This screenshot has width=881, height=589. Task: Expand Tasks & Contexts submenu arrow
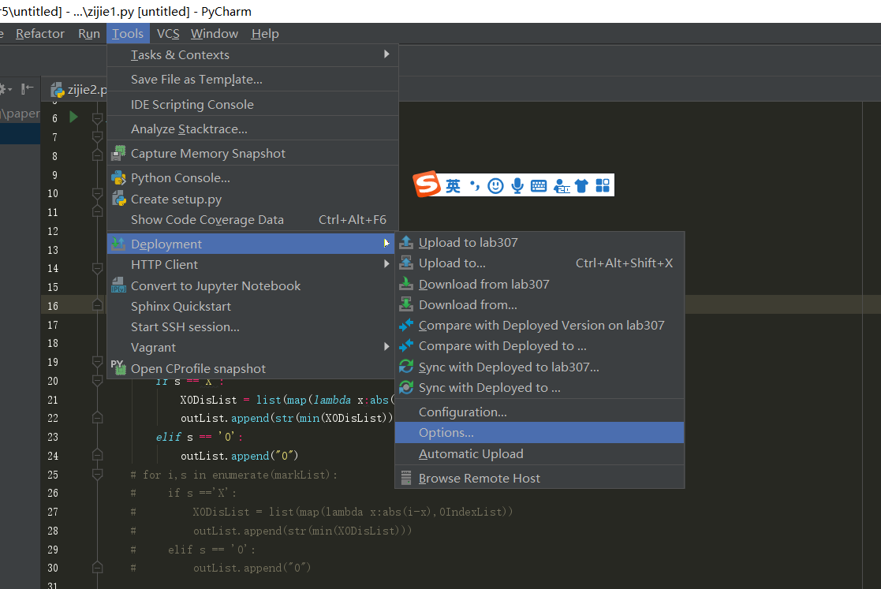pyautogui.click(x=386, y=54)
